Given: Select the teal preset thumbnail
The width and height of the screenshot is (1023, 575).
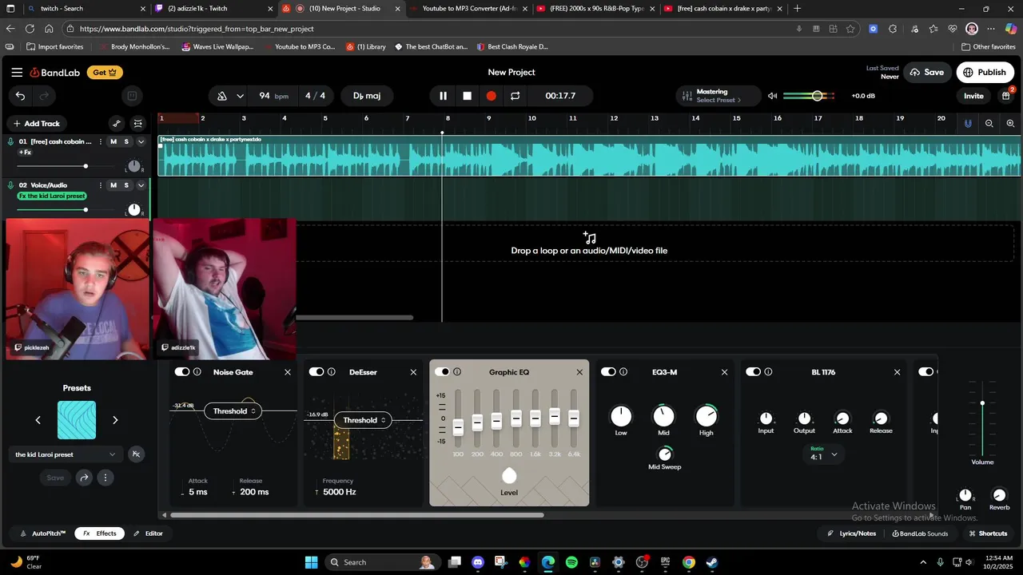Looking at the screenshot, I should click(77, 420).
